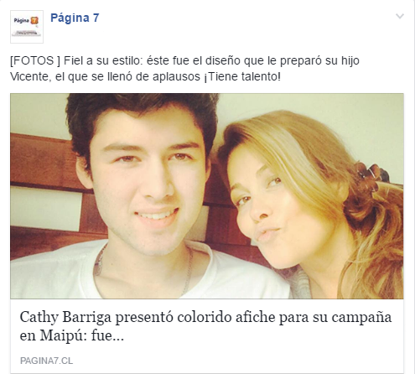Open the Página 7 page name link

[x=75, y=18]
